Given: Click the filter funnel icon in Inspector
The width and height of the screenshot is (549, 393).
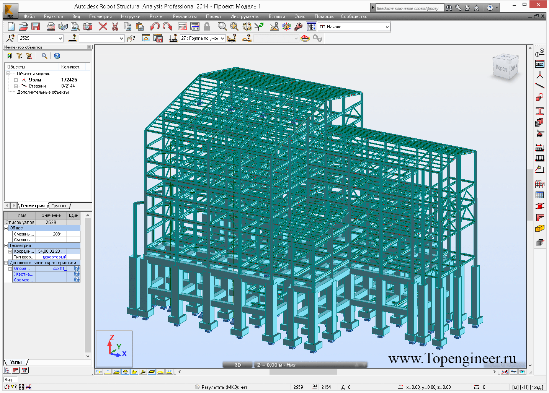Looking at the screenshot, I should tap(20, 56).
